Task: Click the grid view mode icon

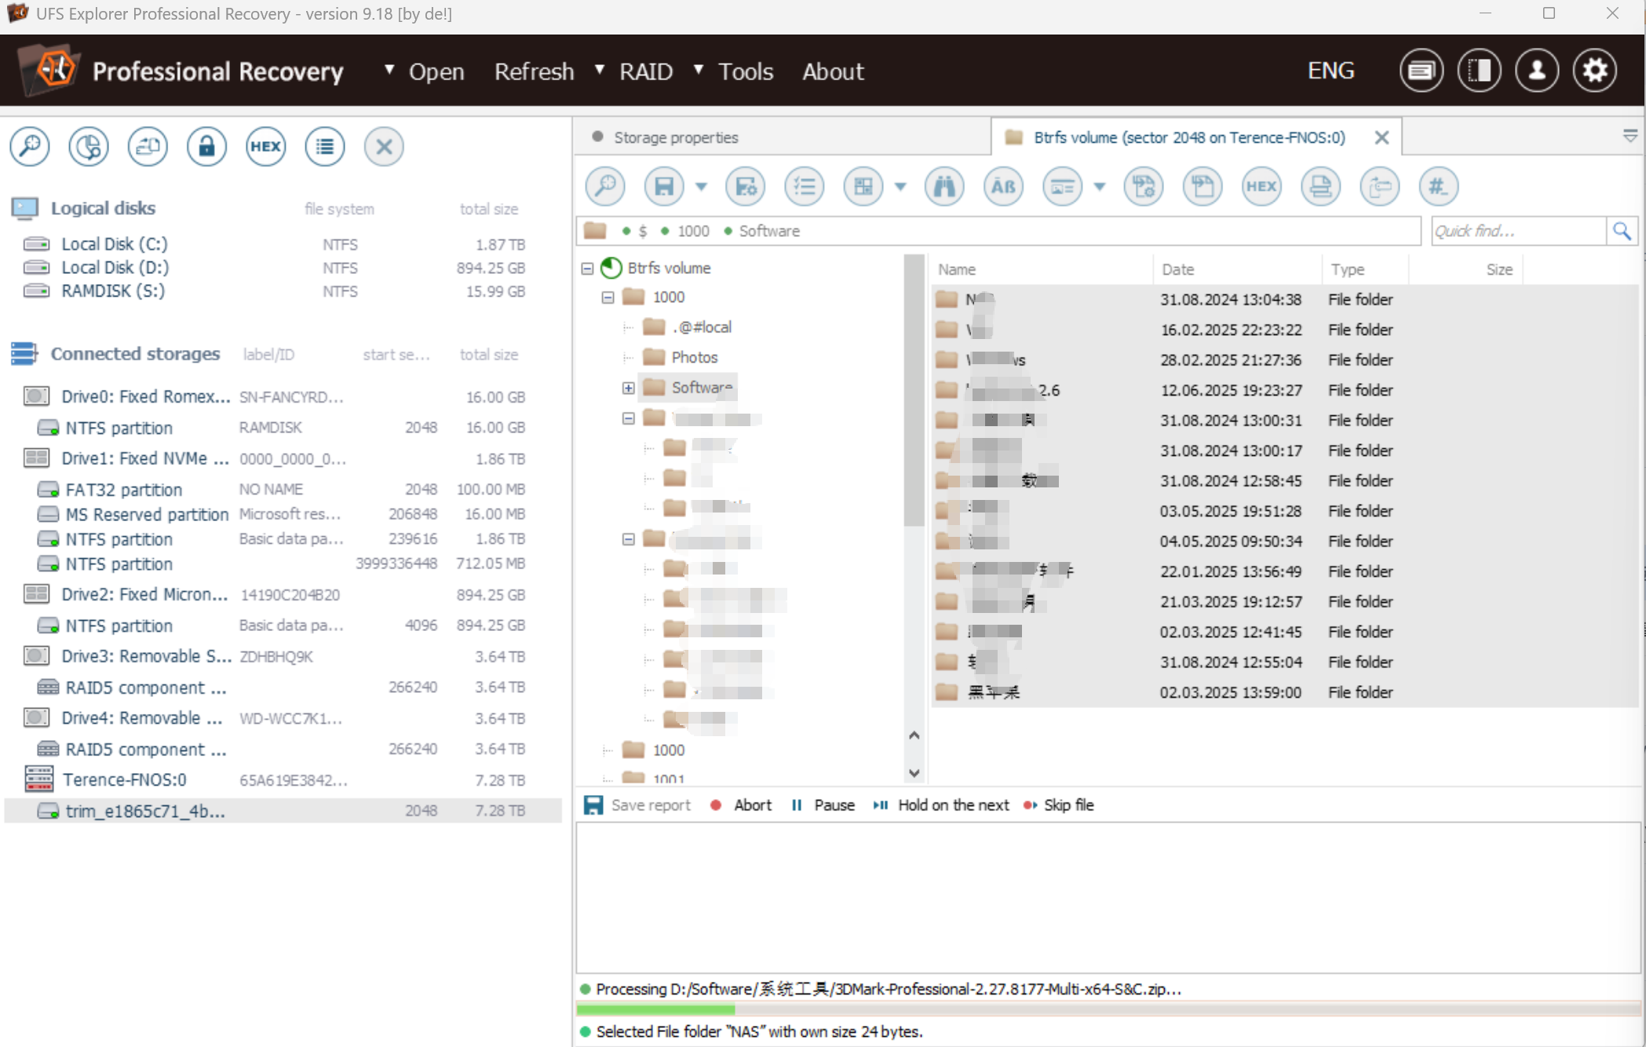Action: [863, 187]
